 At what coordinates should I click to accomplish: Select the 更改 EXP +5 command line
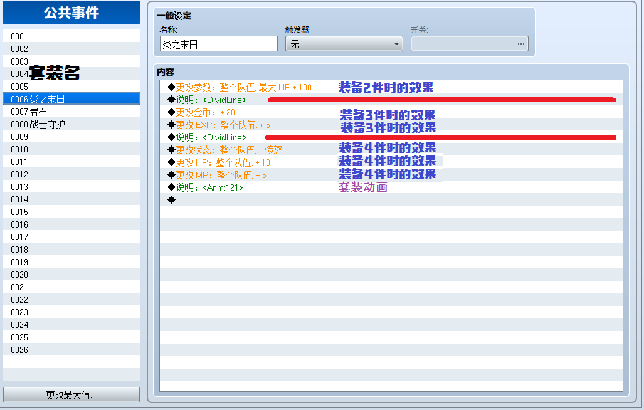(x=391, y=125)
